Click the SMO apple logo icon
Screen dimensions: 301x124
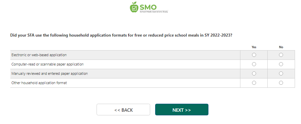pyautogui.click(x=134, y=7)
